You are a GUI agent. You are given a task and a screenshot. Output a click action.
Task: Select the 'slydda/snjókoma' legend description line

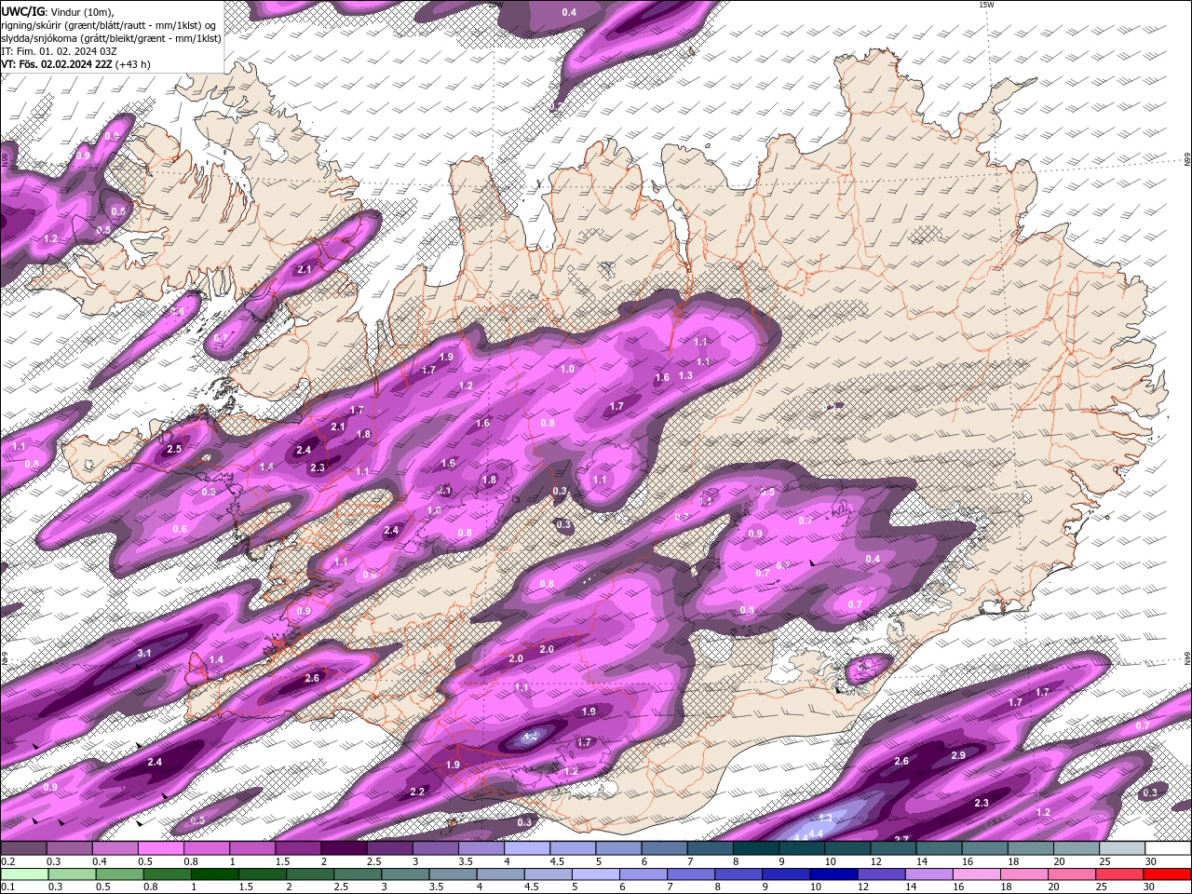pos(111,38)
